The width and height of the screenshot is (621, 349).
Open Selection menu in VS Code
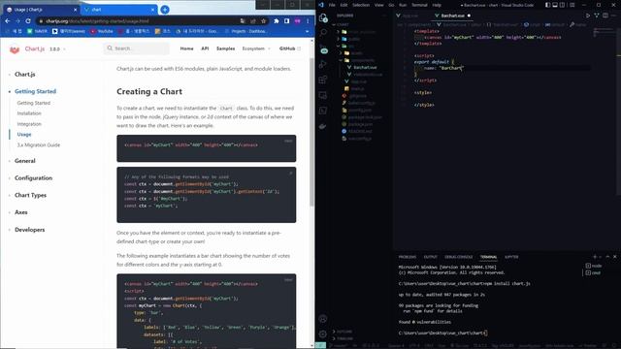click(361, 5)
